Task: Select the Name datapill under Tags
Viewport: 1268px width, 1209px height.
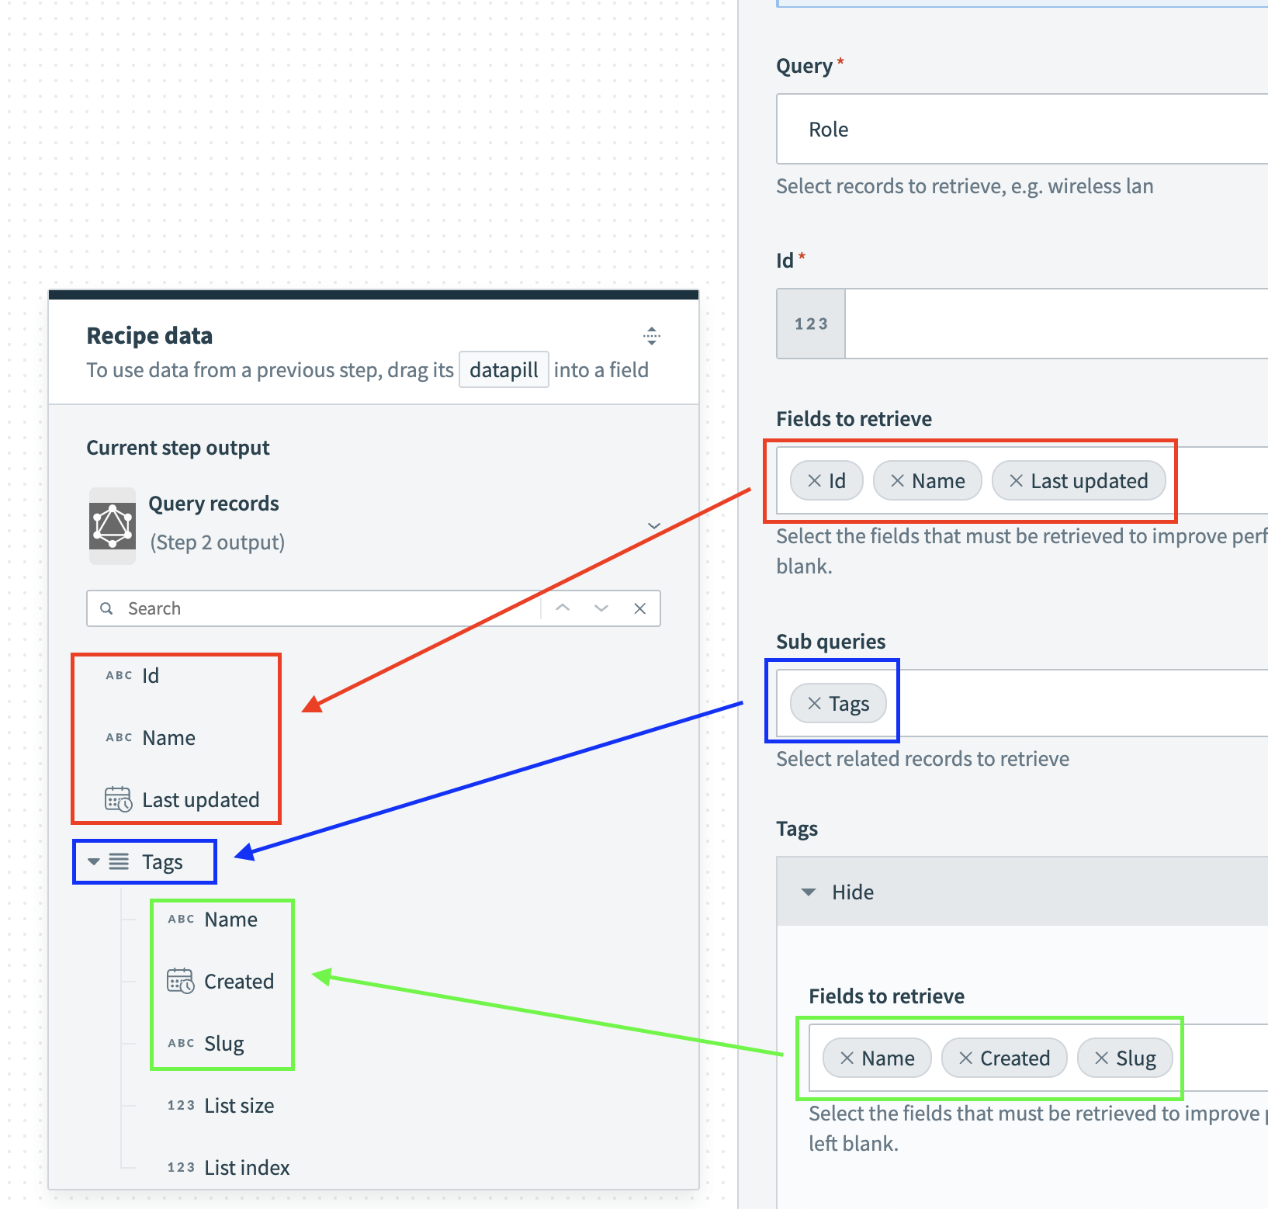Action: tap(230, 919)
